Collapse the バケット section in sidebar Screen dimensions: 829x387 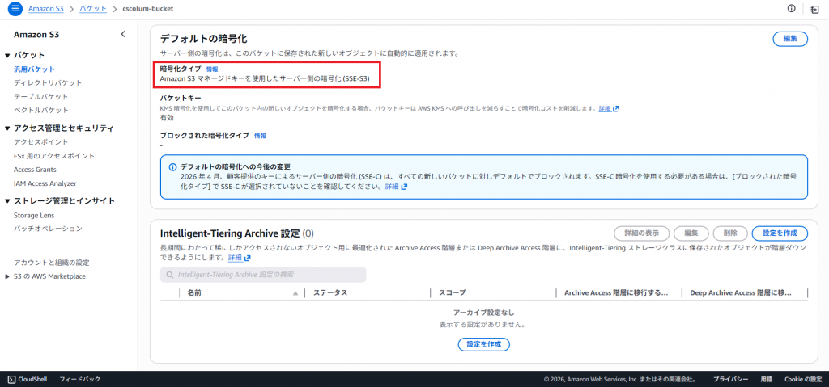tap(7, 55)
